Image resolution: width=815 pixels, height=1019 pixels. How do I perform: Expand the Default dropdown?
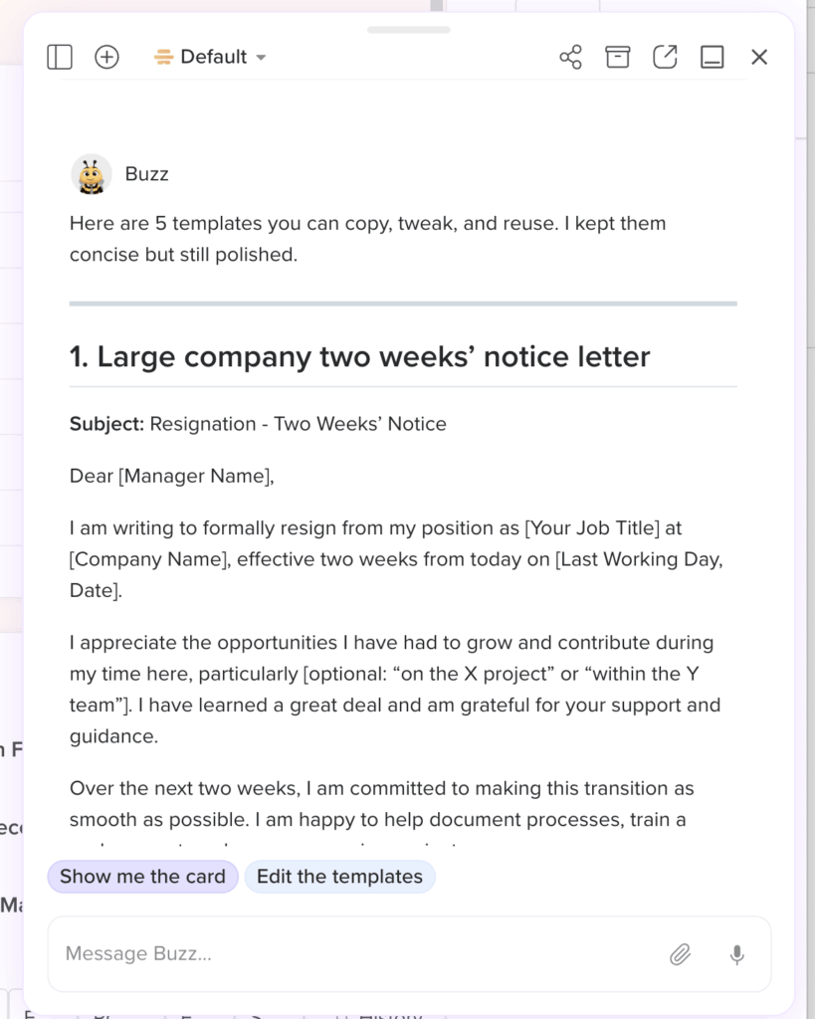[x=211, y=58]
